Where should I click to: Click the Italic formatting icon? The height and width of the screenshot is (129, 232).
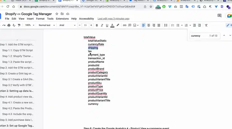pos(102,25)
